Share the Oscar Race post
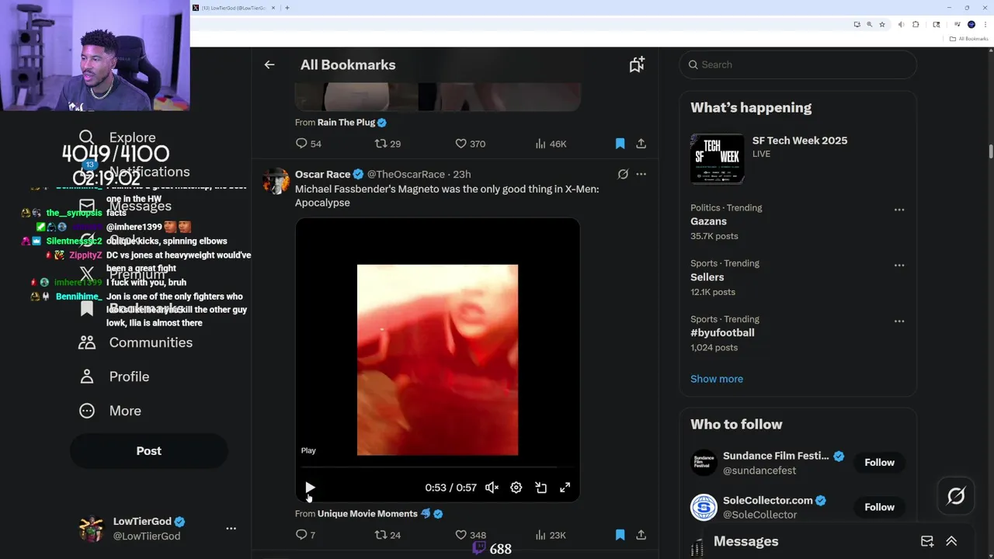This screenshot has width=994, height=559. pyautogui.click(x=641, y=535)
